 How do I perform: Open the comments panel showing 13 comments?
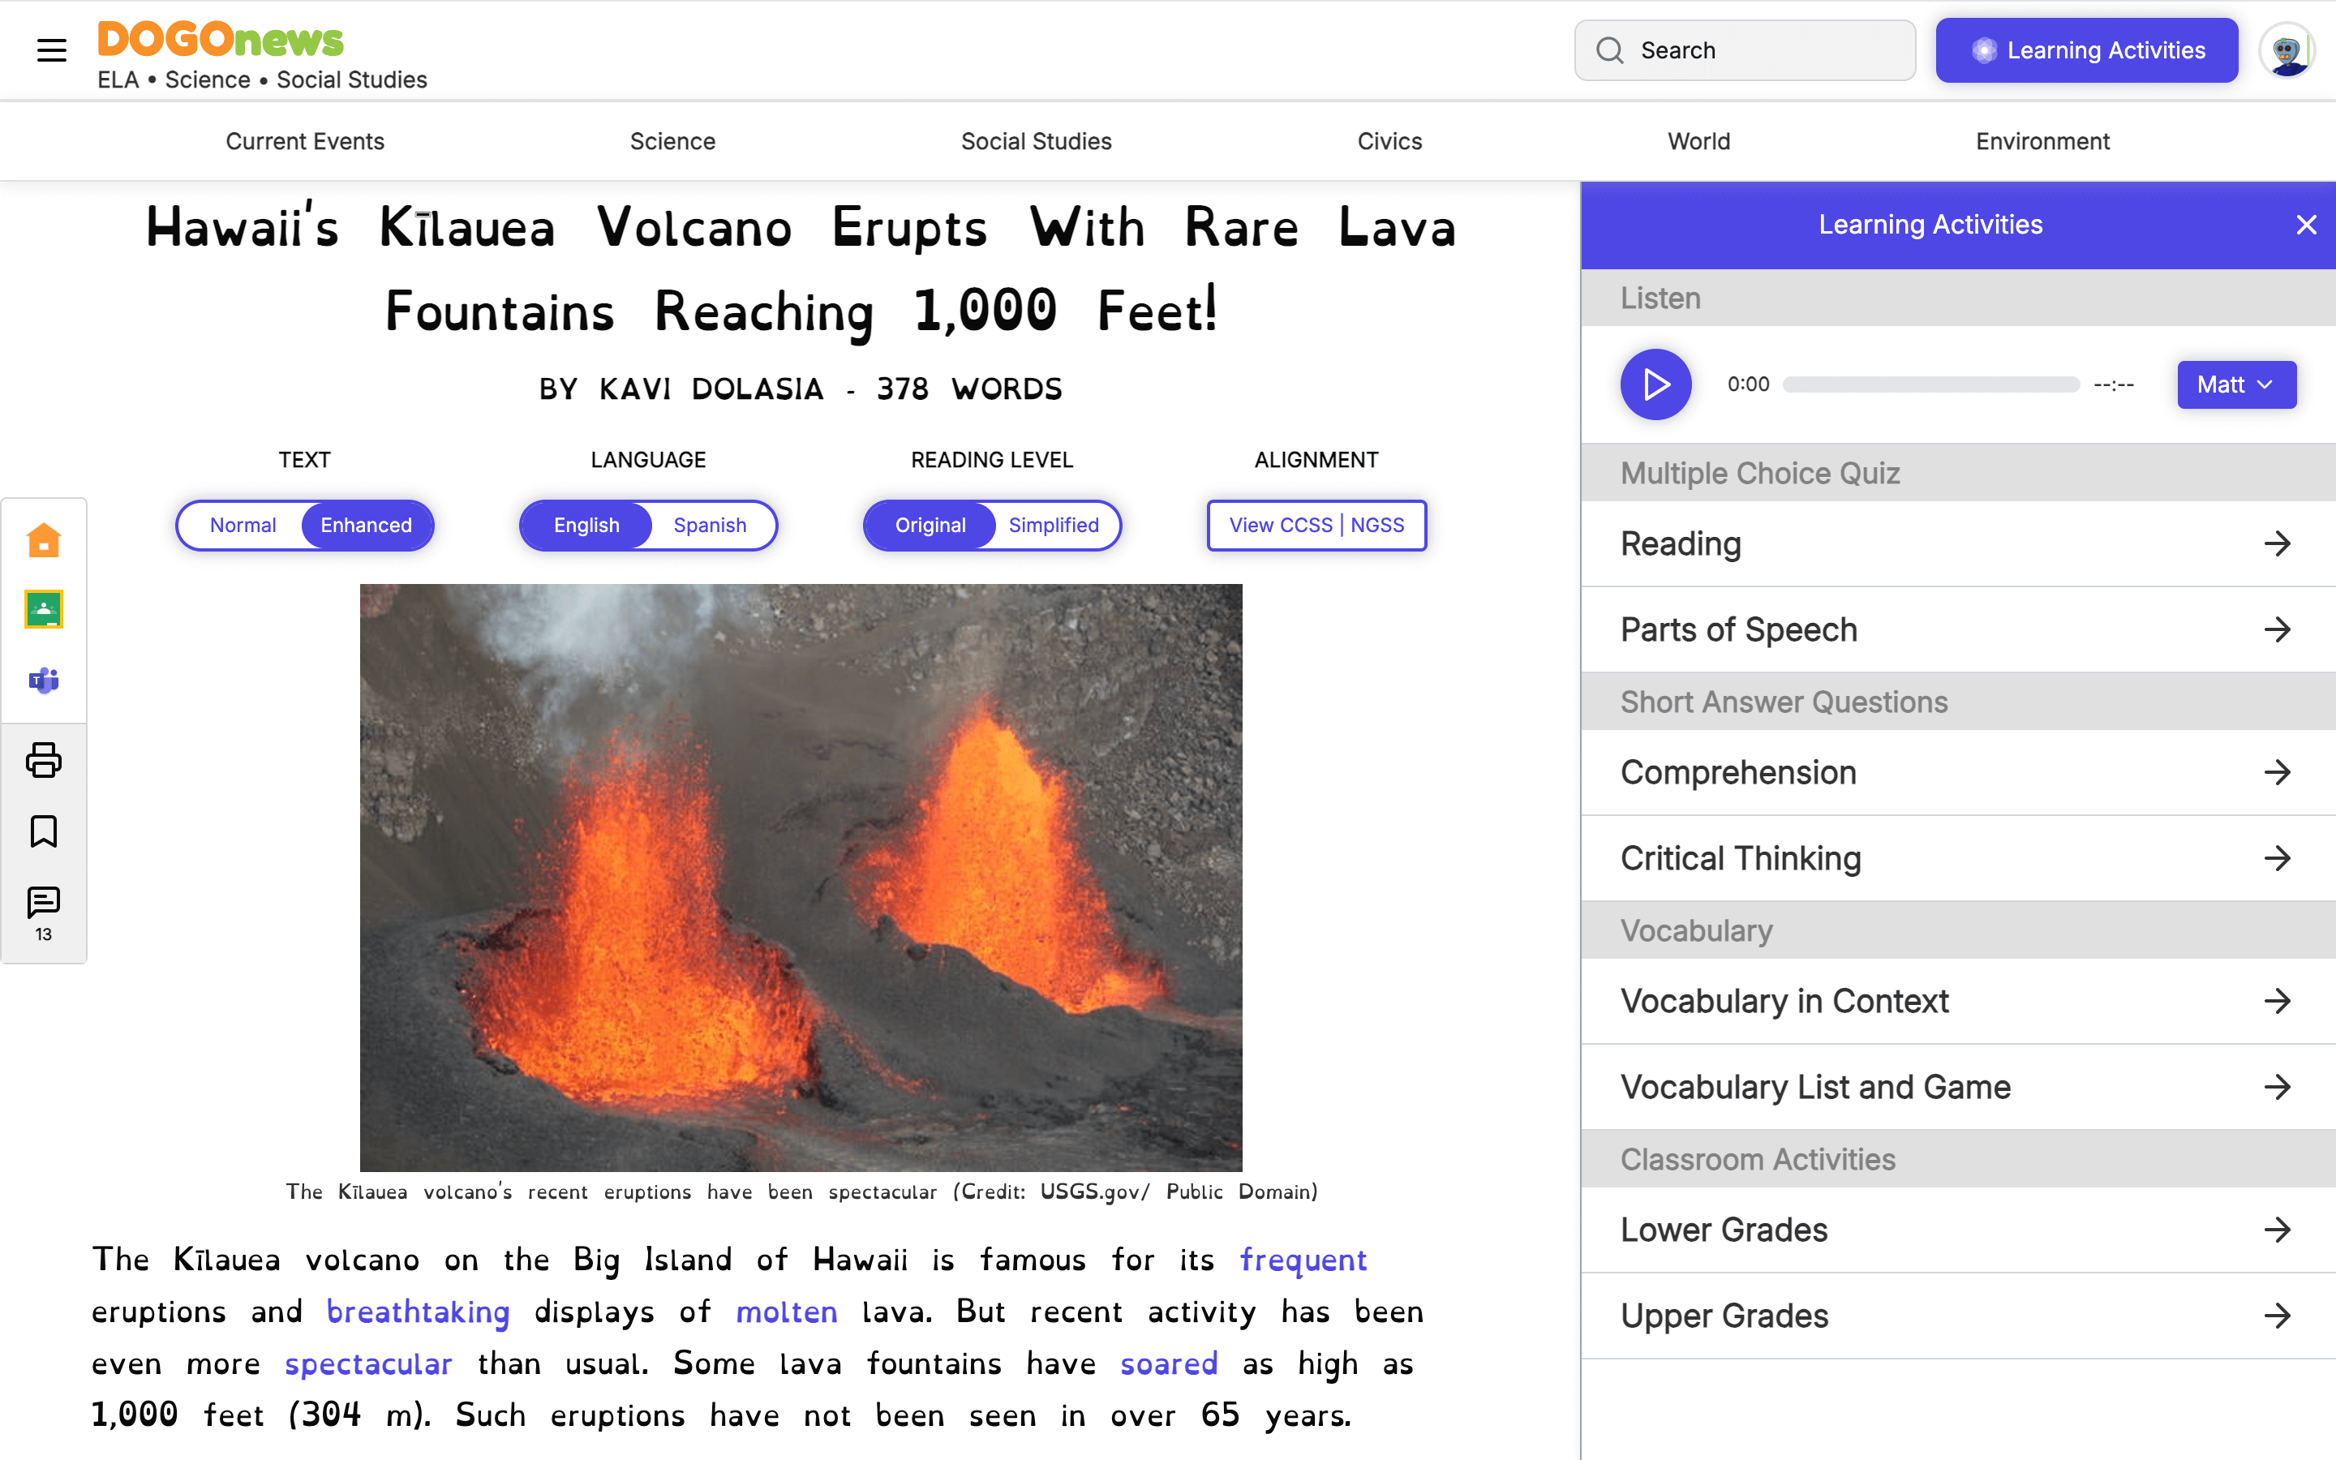click(44, 904)
